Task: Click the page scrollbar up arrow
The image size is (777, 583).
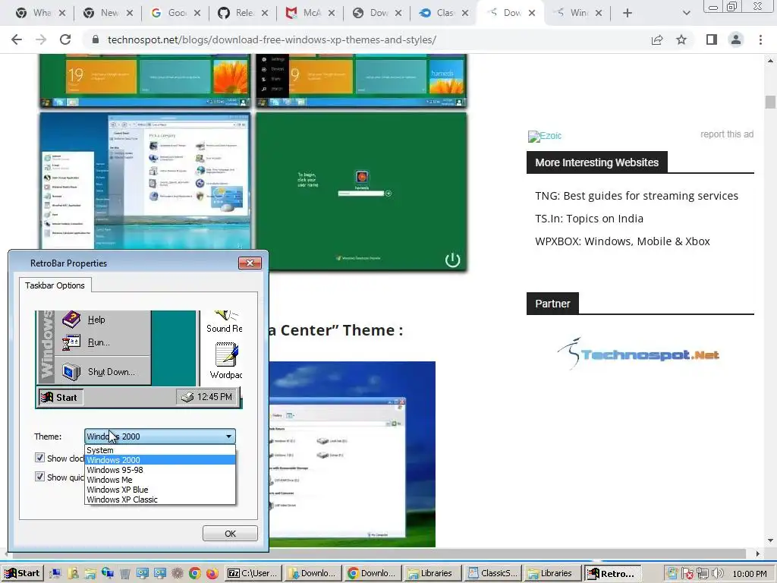Action: point(770,61)
